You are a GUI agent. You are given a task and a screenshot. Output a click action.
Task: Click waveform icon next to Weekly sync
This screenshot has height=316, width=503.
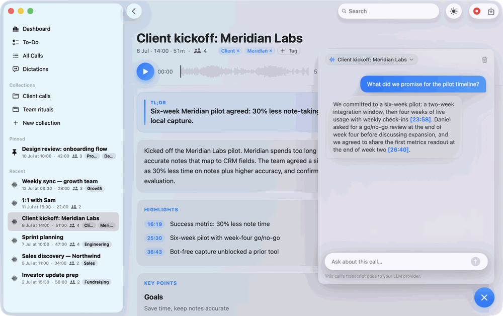point(15,185)
